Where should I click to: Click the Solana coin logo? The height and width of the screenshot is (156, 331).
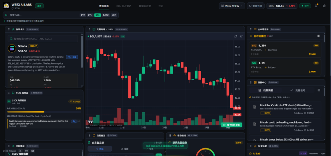point(12,49)
